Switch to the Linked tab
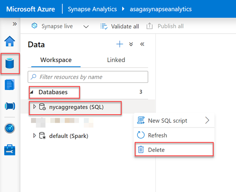236x192 pixels. click(x=116, y=60)
